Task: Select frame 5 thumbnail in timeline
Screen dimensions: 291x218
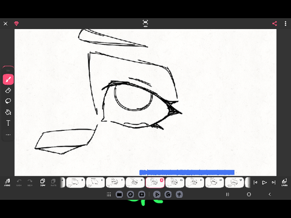Action: coord(75,182)
